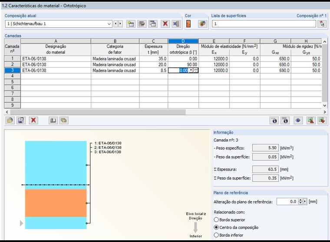
Task: Click the vertical scrollbar down arrow
Action: 324,105
